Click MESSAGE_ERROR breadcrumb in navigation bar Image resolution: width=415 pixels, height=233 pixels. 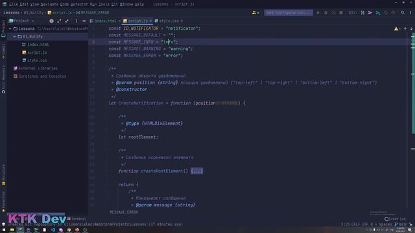[93, 12]
